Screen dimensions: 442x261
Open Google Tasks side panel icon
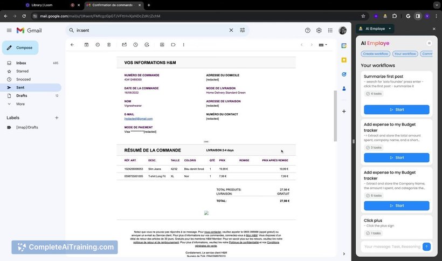pos(344,74)
